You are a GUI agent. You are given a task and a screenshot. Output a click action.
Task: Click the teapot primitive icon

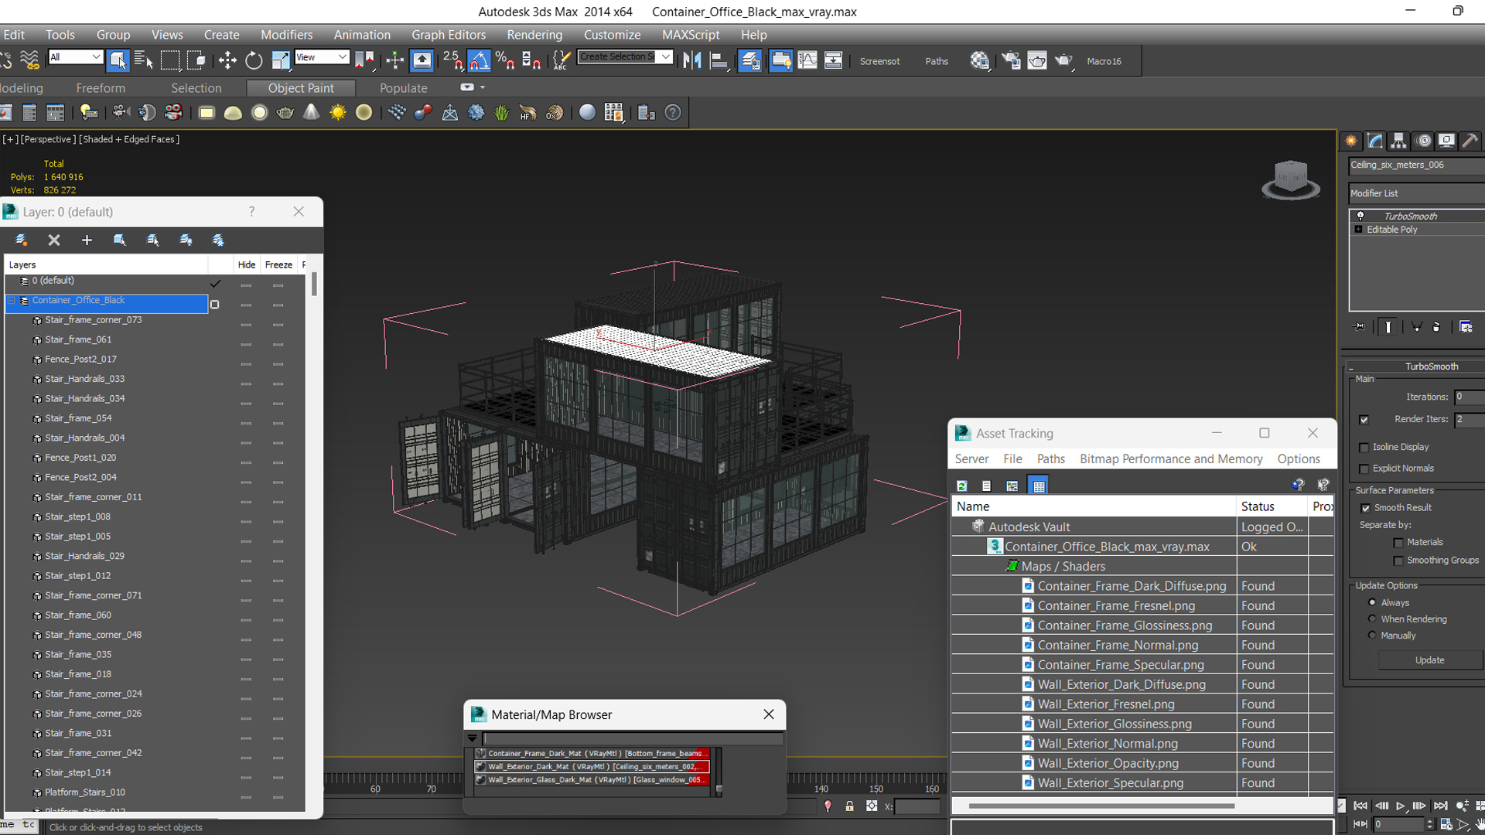click(285, 113)
